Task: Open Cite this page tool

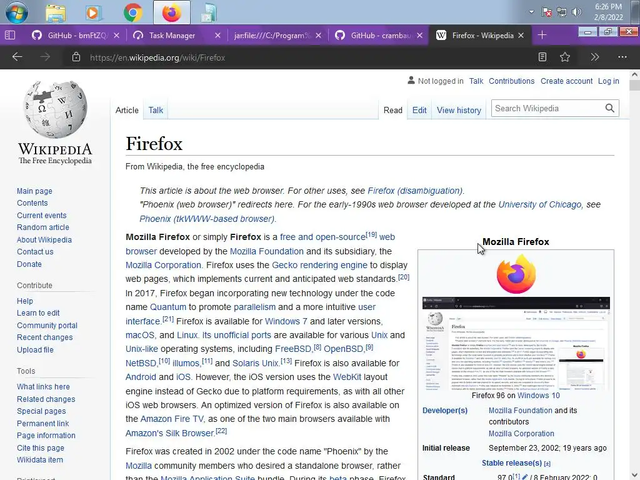Action: click(x=41, y=447)
